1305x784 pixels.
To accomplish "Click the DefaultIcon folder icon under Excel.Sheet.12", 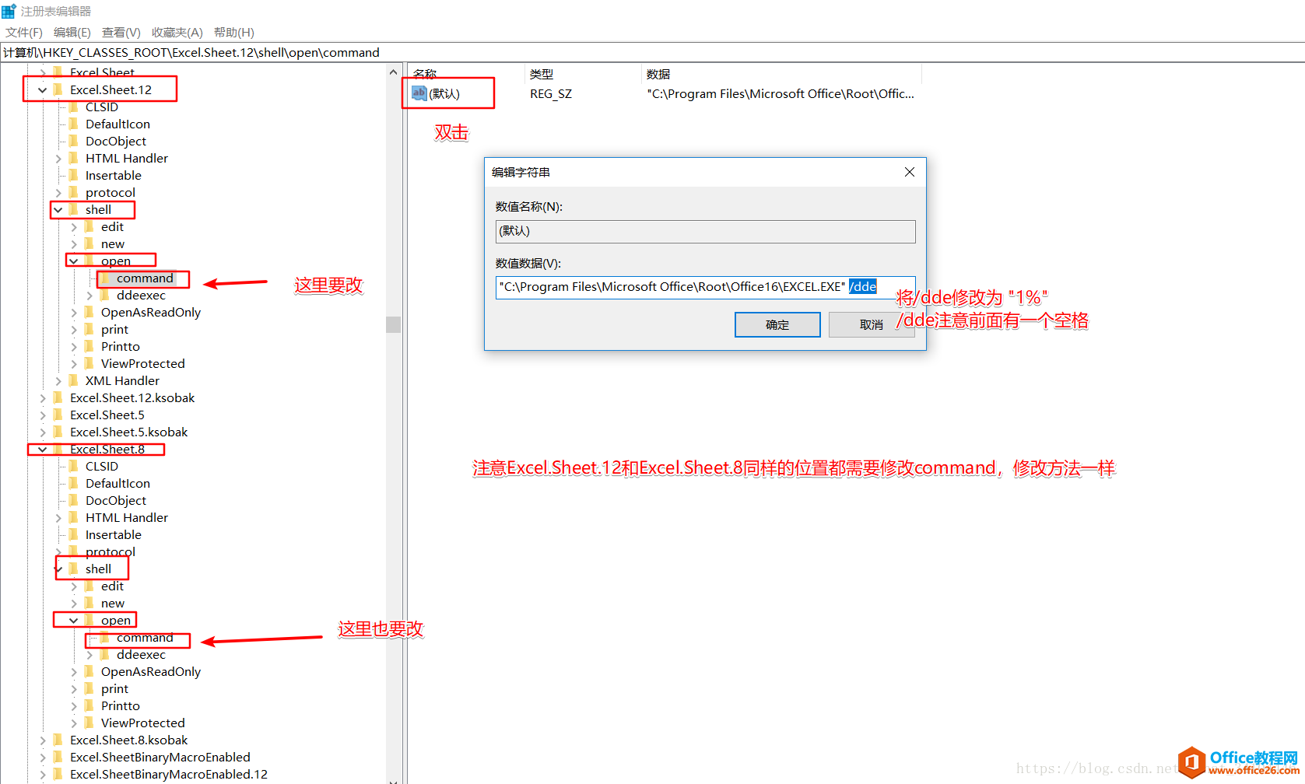I will pos(74,124).
